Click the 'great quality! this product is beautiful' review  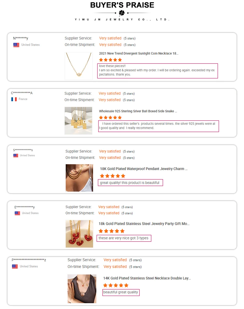(x=130, y=183)
